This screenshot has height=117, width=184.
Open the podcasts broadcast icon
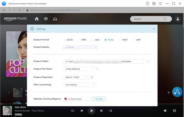pyautogui.click(x=46, y=19)
